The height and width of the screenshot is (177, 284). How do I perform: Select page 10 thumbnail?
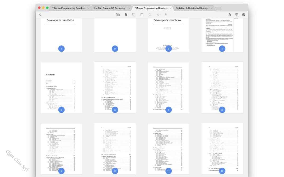click(115, 149)
